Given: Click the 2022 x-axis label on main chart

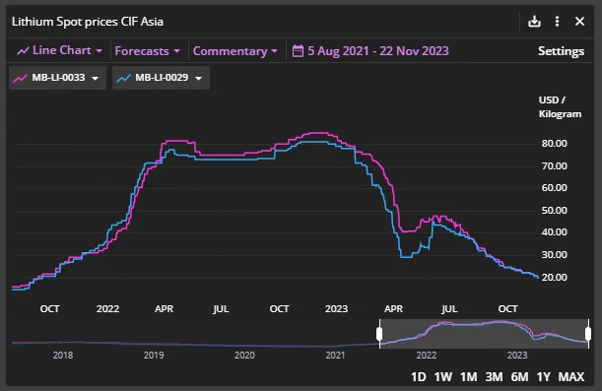Looking at the screenshot, I should pos(107,309).
